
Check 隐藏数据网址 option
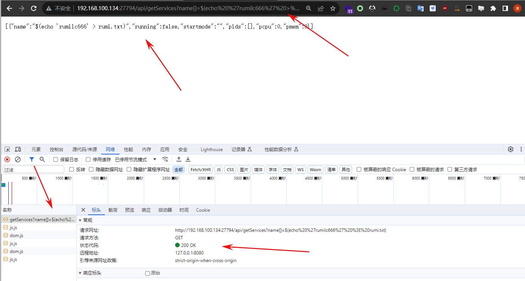click(91, 170)
